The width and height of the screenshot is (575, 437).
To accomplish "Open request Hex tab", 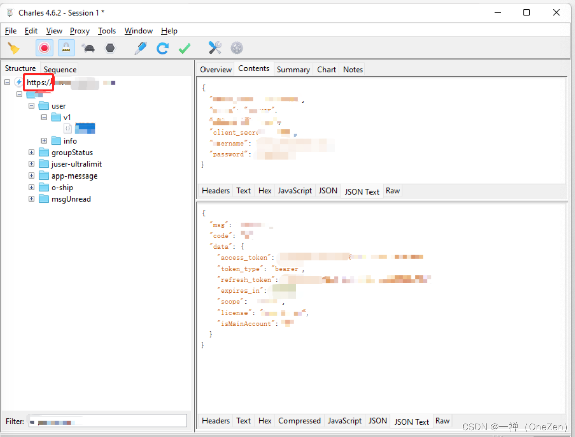I will point(264,191).
